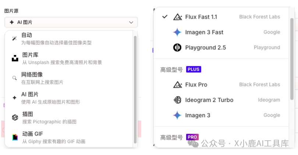
Task: Choose the 图片库 Unsplash option
Action: click(x=69, y=59)
